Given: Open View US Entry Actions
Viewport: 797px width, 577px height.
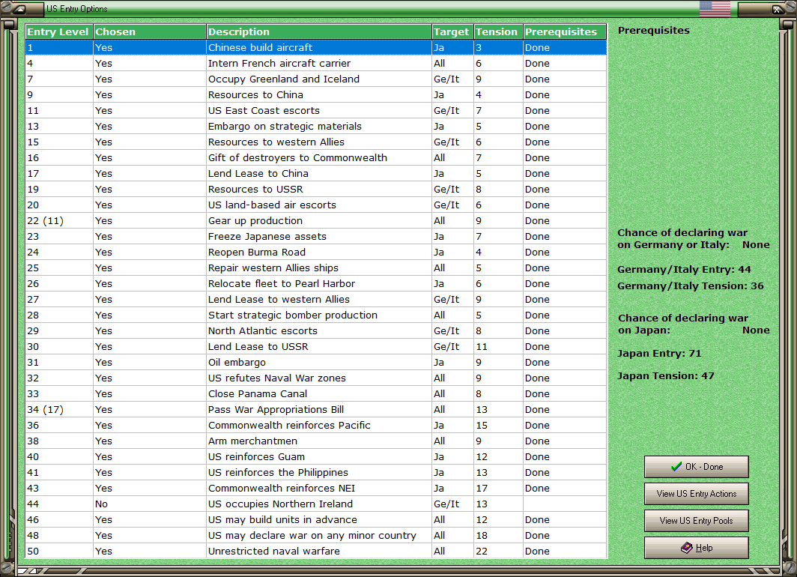Looking at the screenshot, I should click(x=696, y=494).
